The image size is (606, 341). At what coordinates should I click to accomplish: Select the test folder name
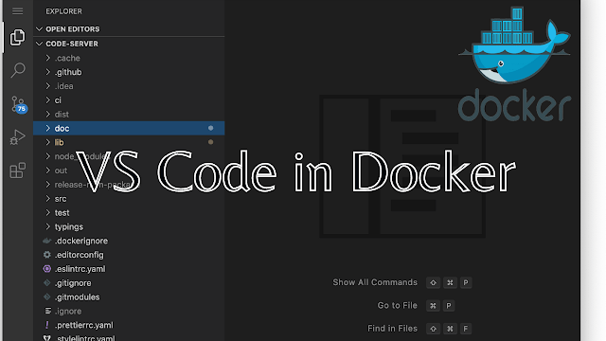point(62,212)
